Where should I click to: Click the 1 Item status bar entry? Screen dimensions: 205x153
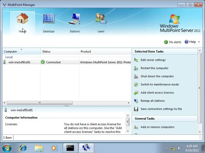pos(7,138)
